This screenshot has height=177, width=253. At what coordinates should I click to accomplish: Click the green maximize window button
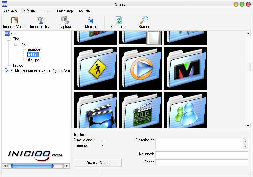tap(242, 4)
